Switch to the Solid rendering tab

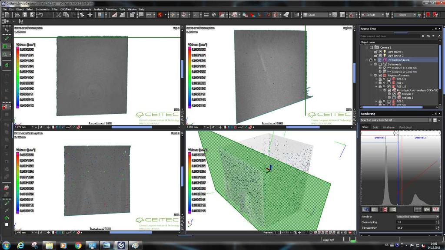coord(375,127)
